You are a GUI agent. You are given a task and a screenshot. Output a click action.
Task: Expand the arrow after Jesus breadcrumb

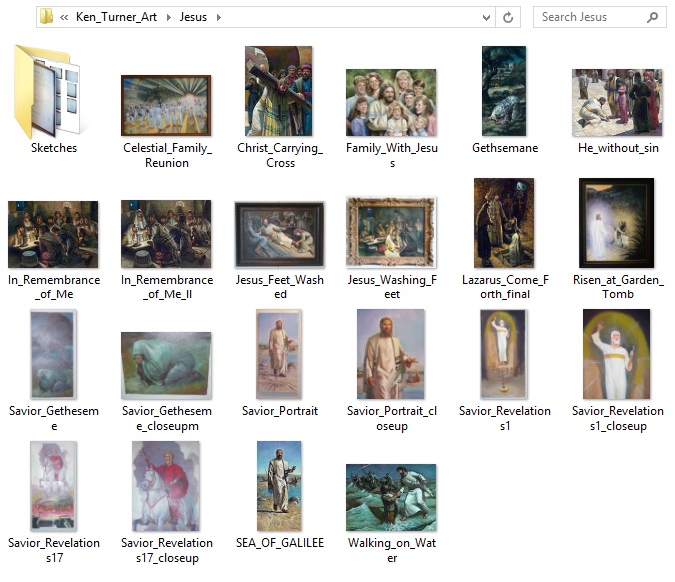[x=219, y=17]
